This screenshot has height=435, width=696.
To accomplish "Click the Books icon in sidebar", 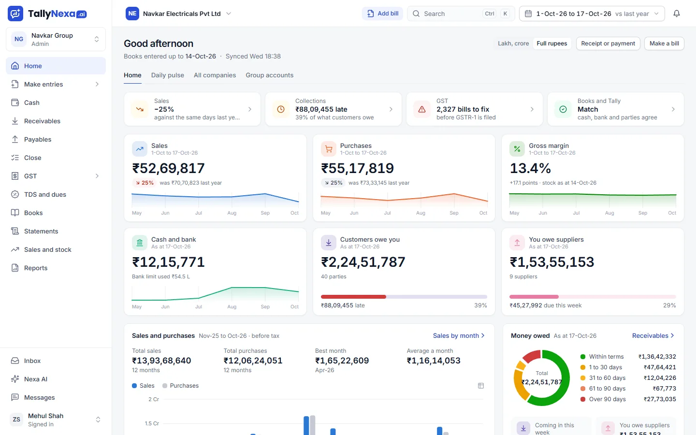I will (x=15, y=213).
